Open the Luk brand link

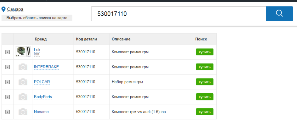tap(37, 50)
